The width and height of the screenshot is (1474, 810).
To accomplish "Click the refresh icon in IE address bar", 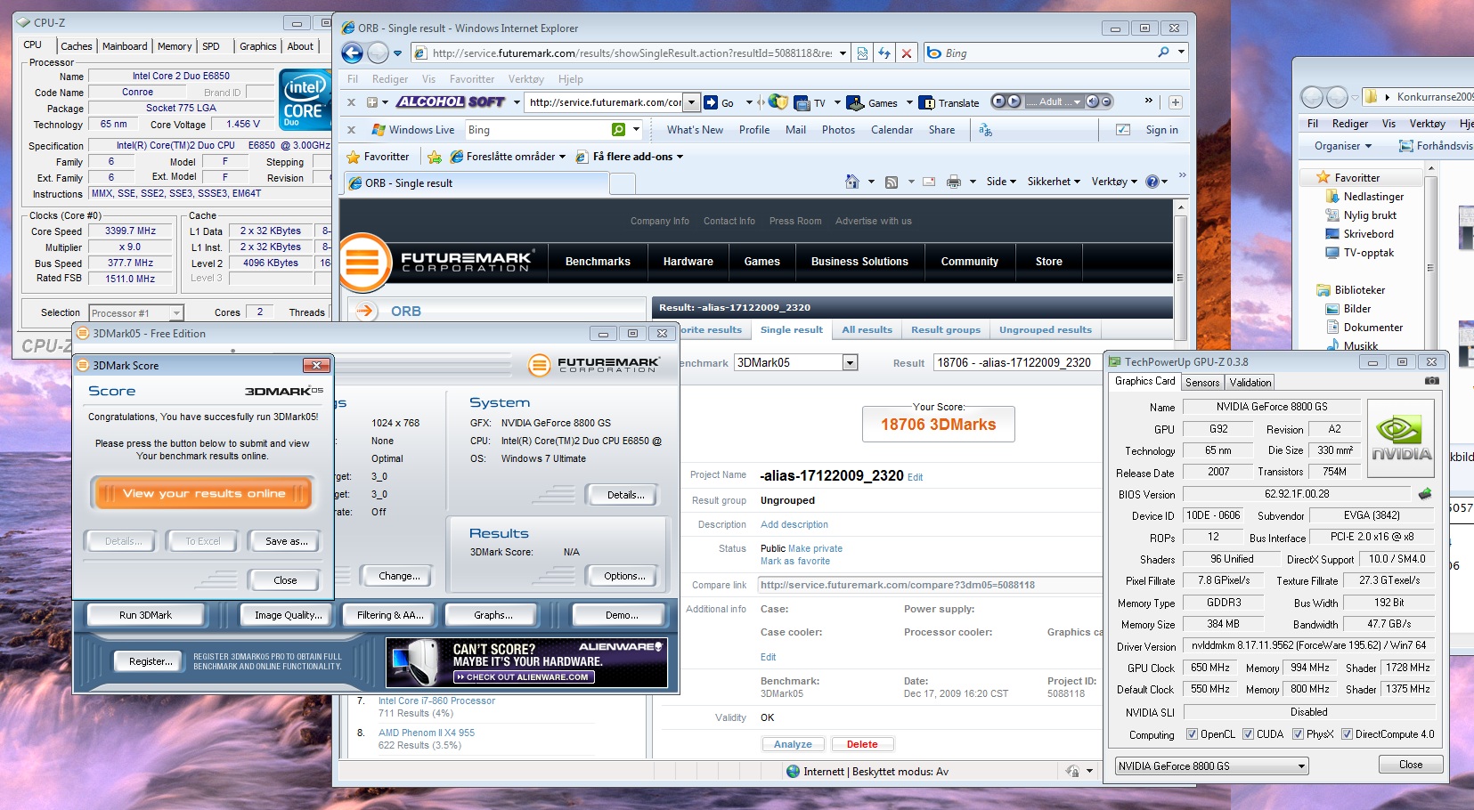I will (884, 53).
